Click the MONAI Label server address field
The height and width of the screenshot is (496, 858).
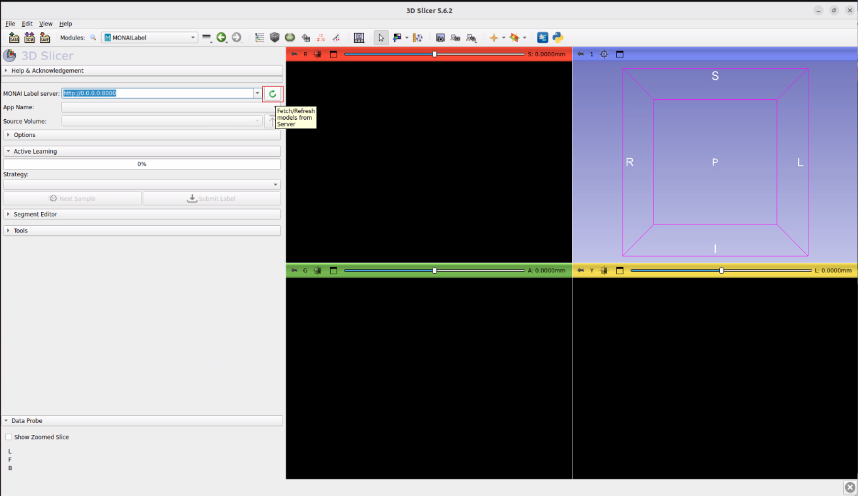coord(158,93)
